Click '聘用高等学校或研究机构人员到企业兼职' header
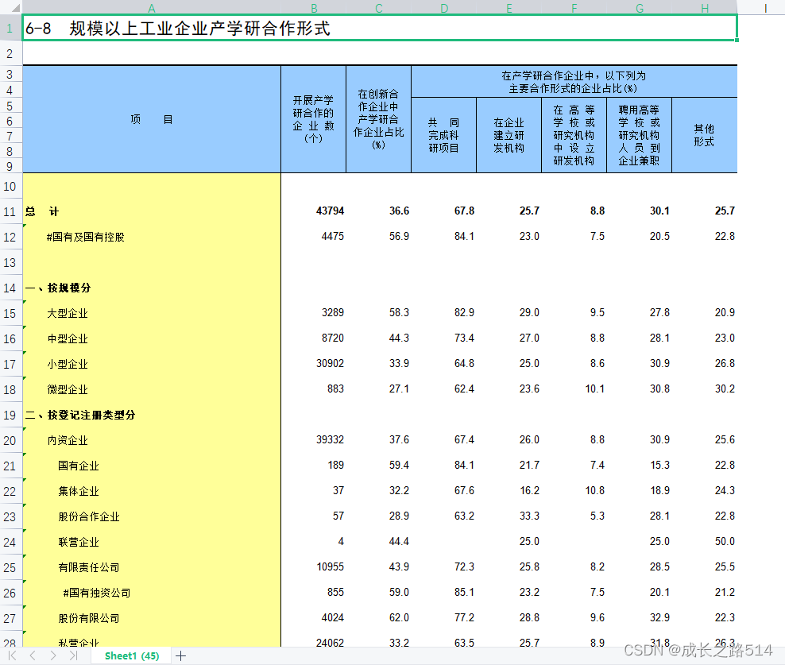 click(639, 135)
